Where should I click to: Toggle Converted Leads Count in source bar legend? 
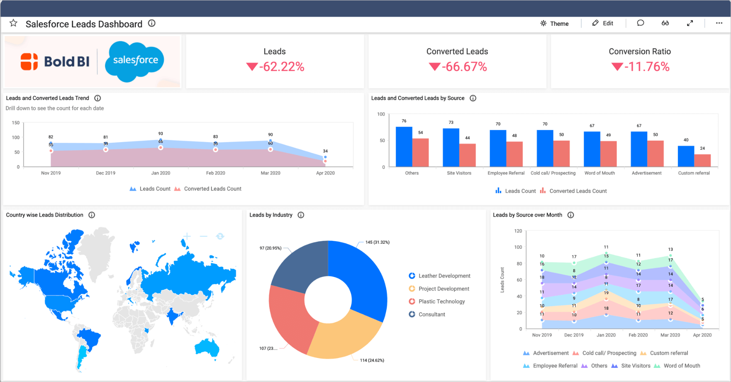pyautogui.click(x=573, y=191)
